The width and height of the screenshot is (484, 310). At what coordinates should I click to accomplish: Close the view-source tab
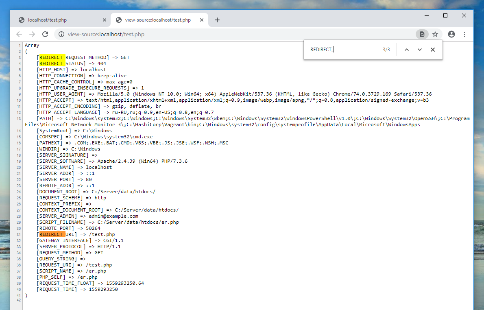pos(201,20)
